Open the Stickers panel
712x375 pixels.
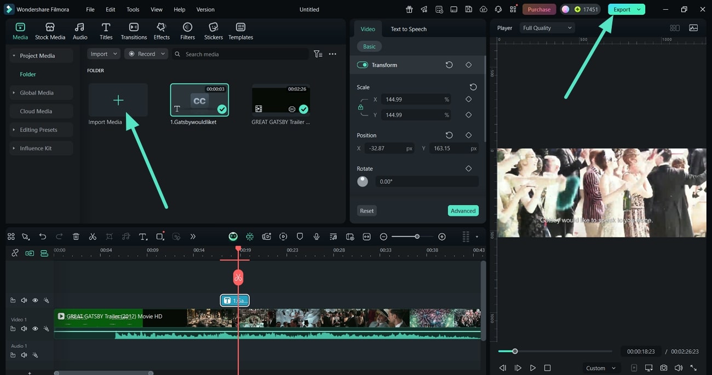click(x=214, y=31)
